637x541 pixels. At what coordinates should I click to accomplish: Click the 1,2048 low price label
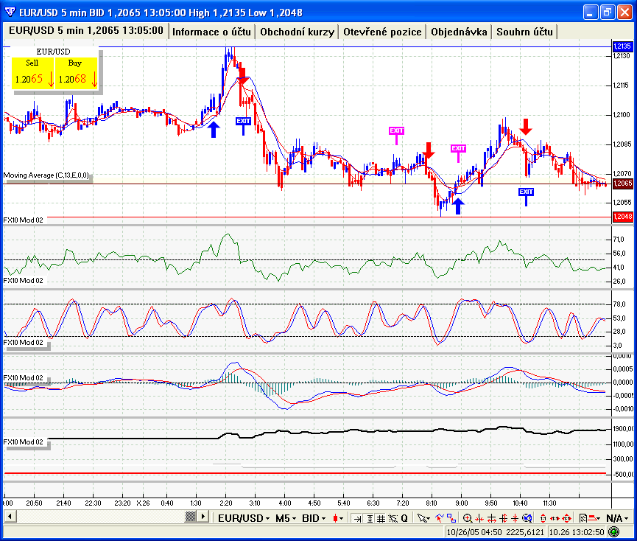622,217
